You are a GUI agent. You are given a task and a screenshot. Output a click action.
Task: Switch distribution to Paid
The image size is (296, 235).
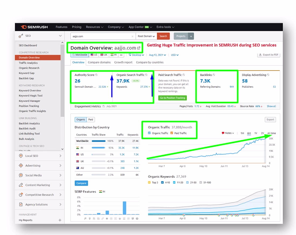tap(91, 119)
